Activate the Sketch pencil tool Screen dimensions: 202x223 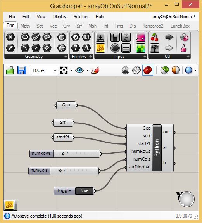(x=95, y=70)
